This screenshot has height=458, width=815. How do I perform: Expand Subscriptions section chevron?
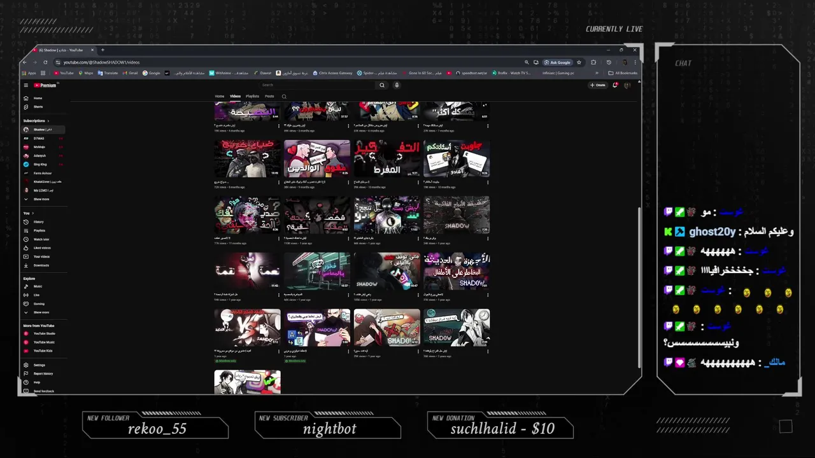[x=48, y=121]
